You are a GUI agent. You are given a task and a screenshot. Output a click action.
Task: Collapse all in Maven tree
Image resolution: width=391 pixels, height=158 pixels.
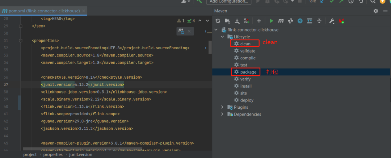(x=319, y=21)
